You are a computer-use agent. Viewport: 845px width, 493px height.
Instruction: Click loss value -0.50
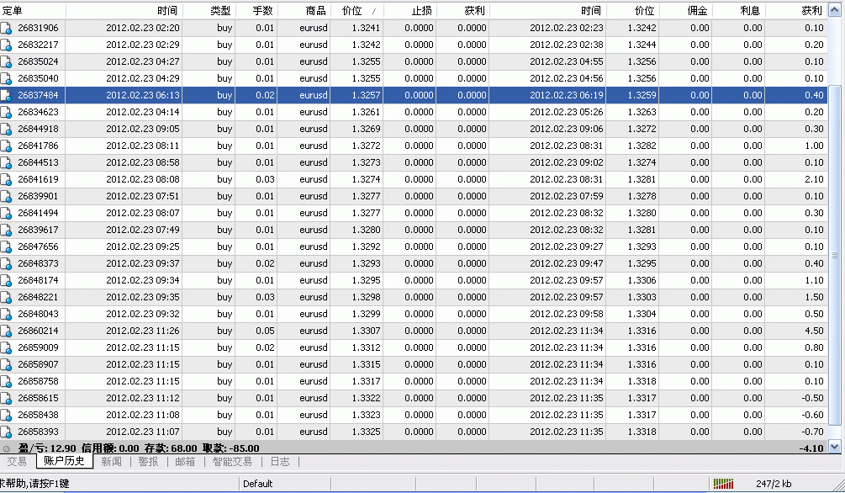(812, 398)
